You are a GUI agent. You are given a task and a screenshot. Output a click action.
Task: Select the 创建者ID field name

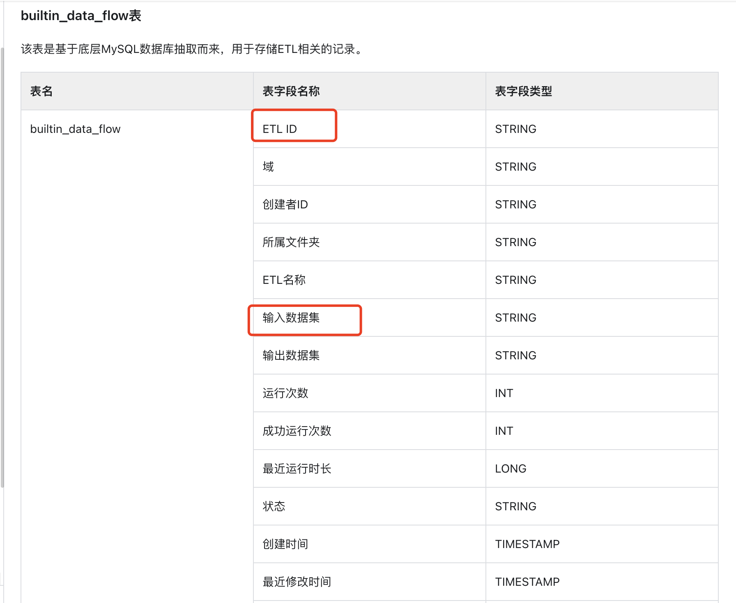tap(286, 204)
